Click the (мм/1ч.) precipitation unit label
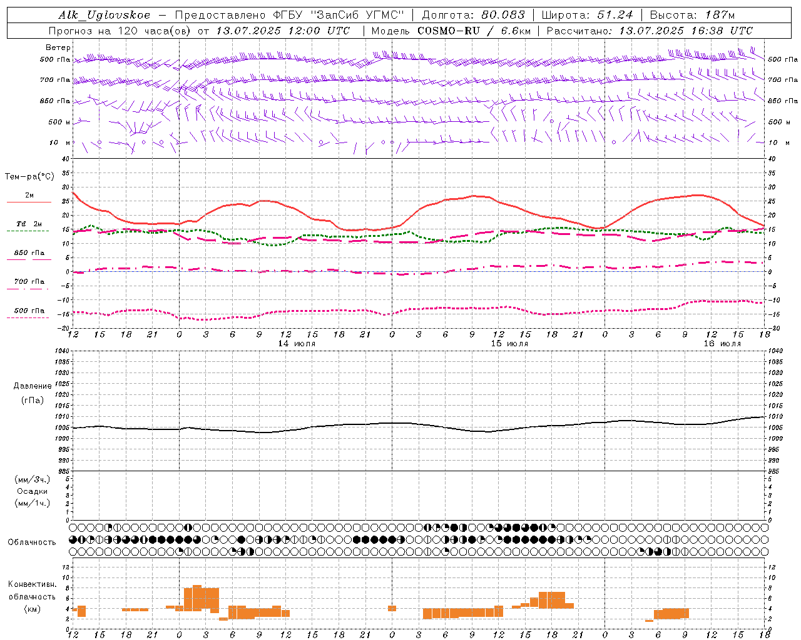 pos(33,503)
